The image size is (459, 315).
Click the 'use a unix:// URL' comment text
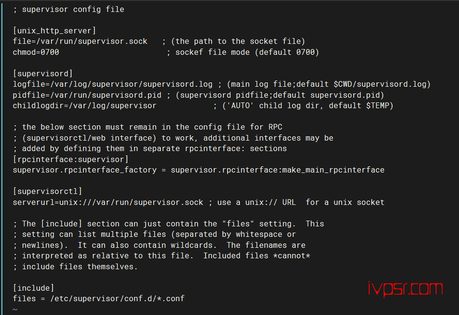coord(256,202)
